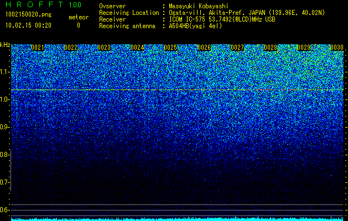
Task: Click the 0026 time marker
Action: (204, 48)
